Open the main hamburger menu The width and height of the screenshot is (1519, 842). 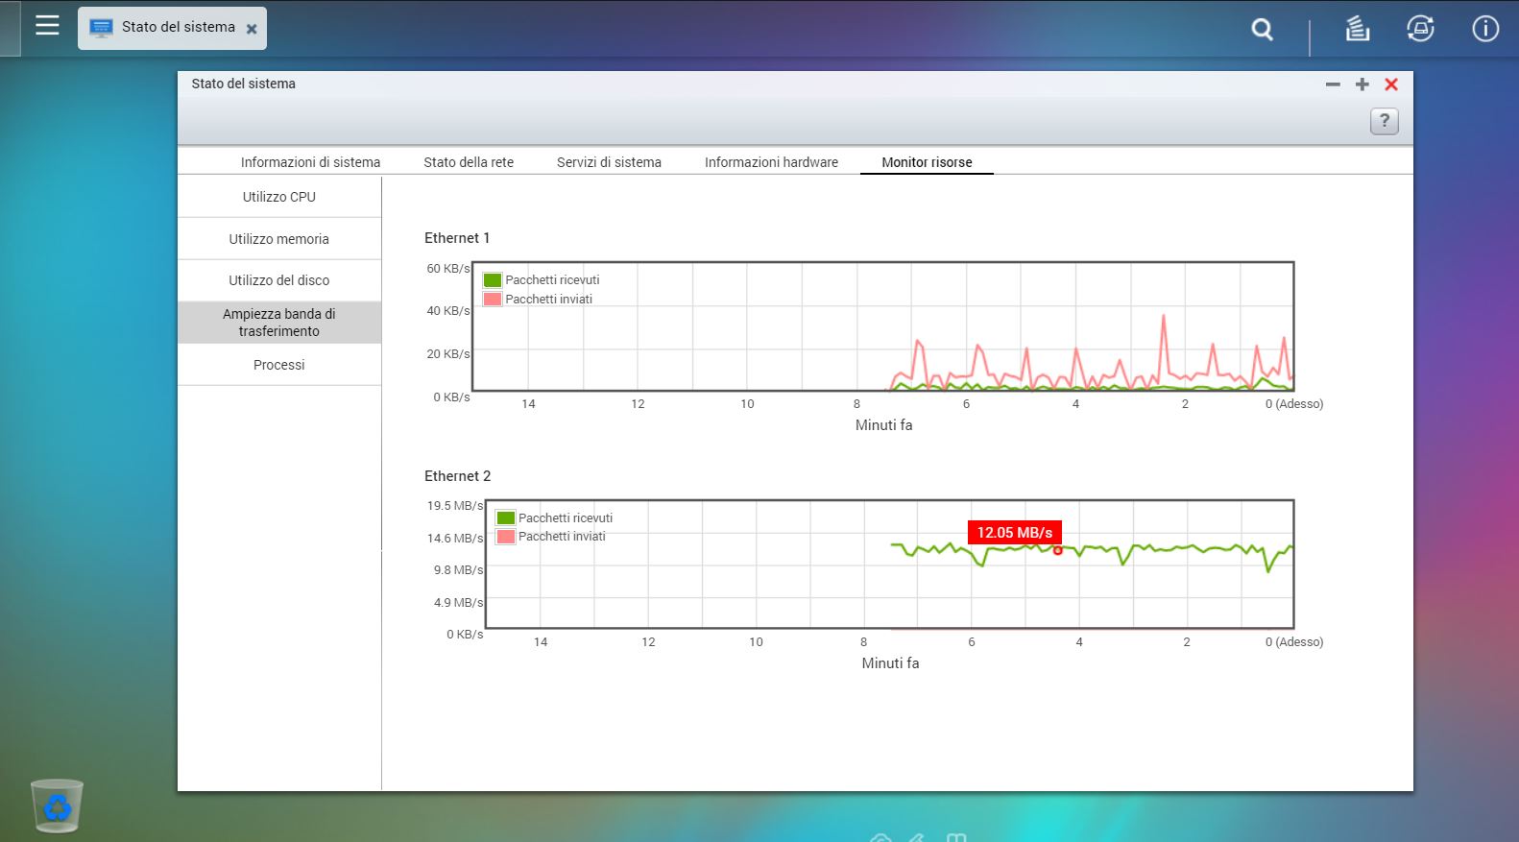click(x=47, y=26)
